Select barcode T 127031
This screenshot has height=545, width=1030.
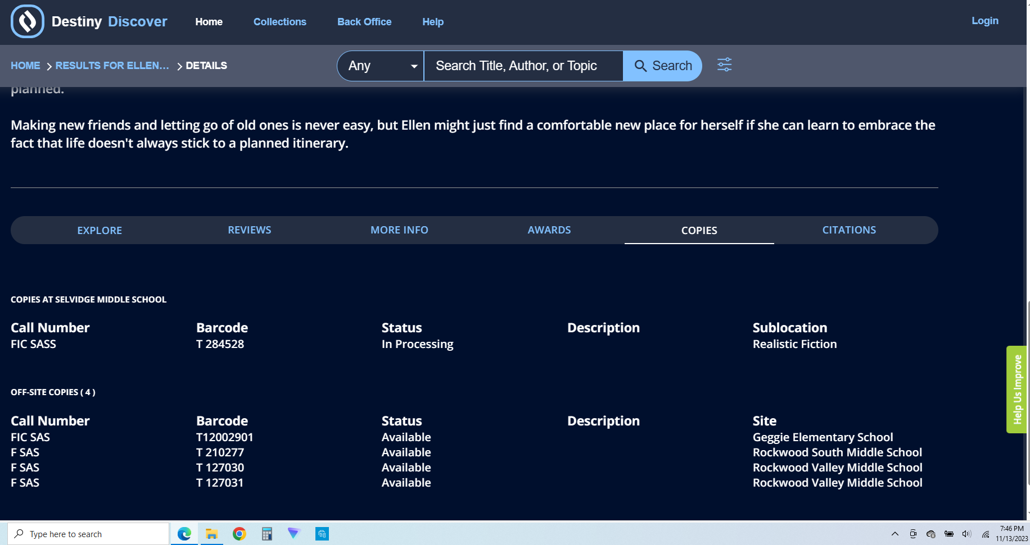[x=220, y=483]
